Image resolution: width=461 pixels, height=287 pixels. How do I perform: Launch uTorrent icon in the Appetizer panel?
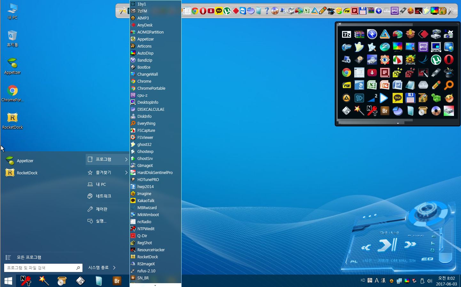coord(436,60)
